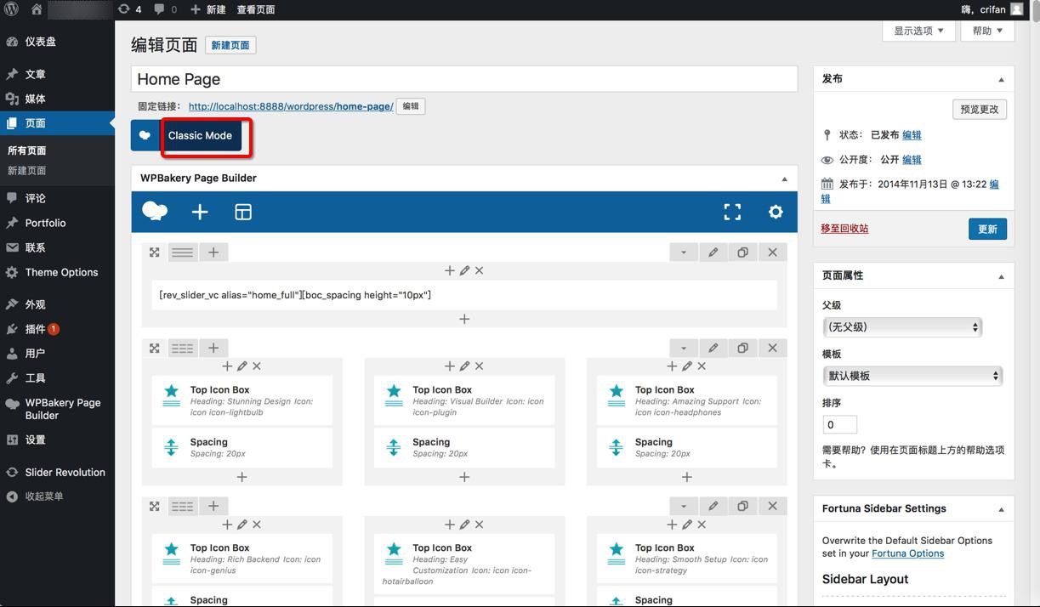Screen dimensions: 1040x607
Task: Open the updates counter showing 4
Action: point(129,9)
